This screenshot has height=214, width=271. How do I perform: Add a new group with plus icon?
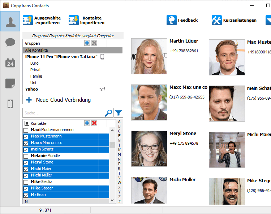[x=87, y=43]
